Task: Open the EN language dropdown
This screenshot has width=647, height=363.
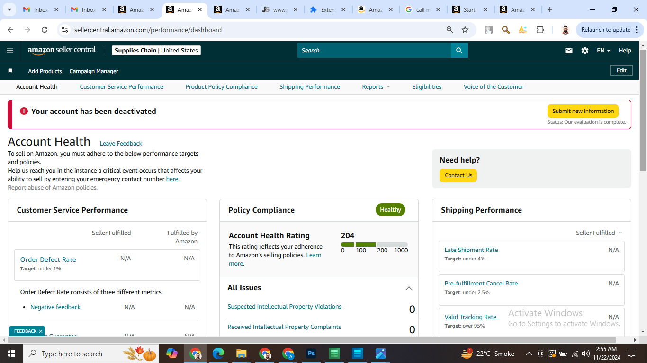Action: click(x=603, y=51)
